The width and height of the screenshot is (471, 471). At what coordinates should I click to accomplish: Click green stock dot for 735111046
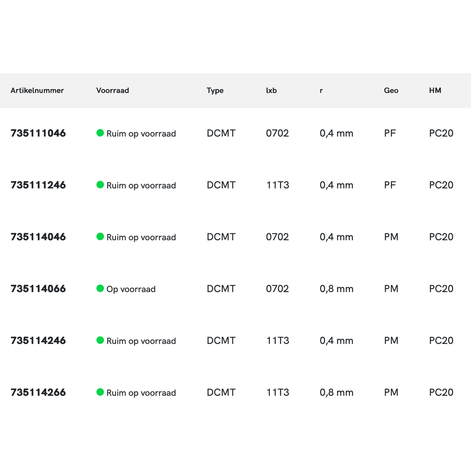[x=100, y=133]
